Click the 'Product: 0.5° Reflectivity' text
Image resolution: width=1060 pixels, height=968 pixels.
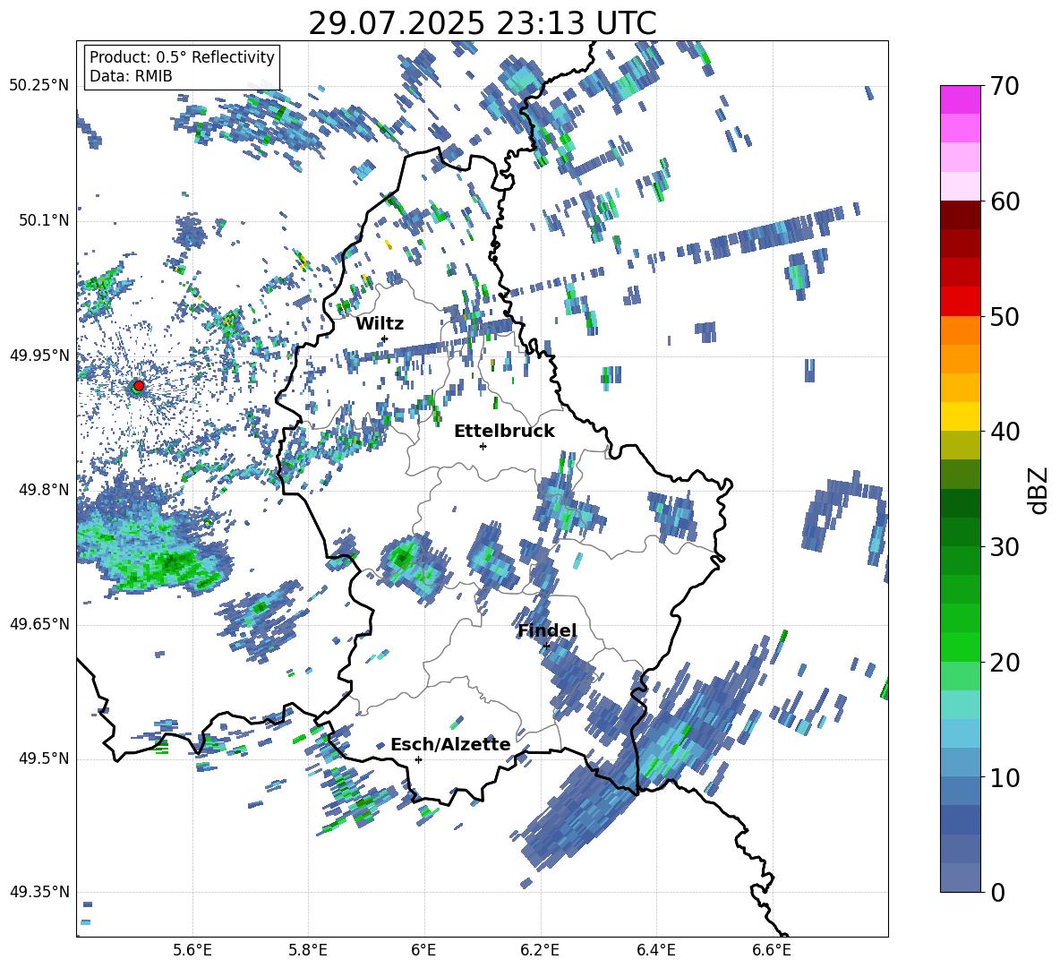pyautogui.click(x=182, y=56)
